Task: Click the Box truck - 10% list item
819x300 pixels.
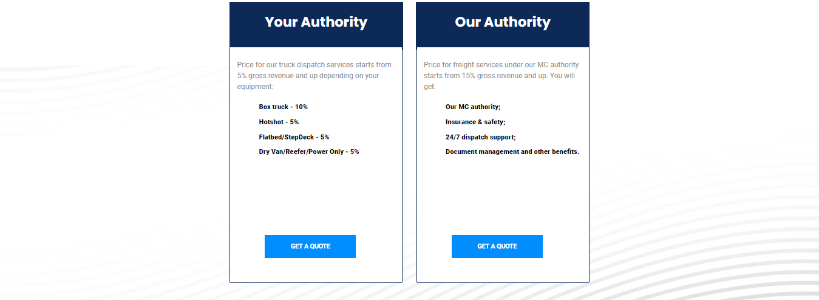Action: click(x=284, y=107)
